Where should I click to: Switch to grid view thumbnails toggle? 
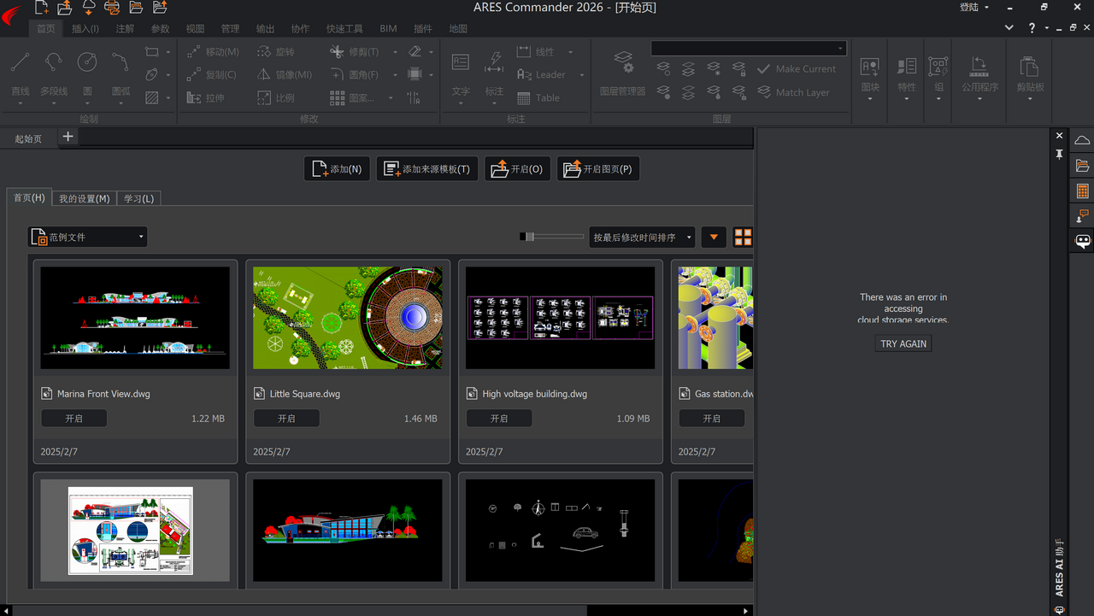pos(742,237)
